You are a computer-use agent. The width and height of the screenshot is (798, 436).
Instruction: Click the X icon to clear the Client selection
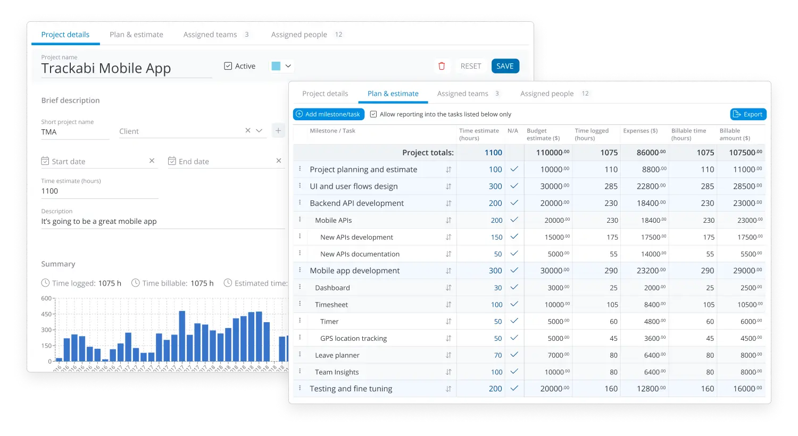tap(247, 130)
